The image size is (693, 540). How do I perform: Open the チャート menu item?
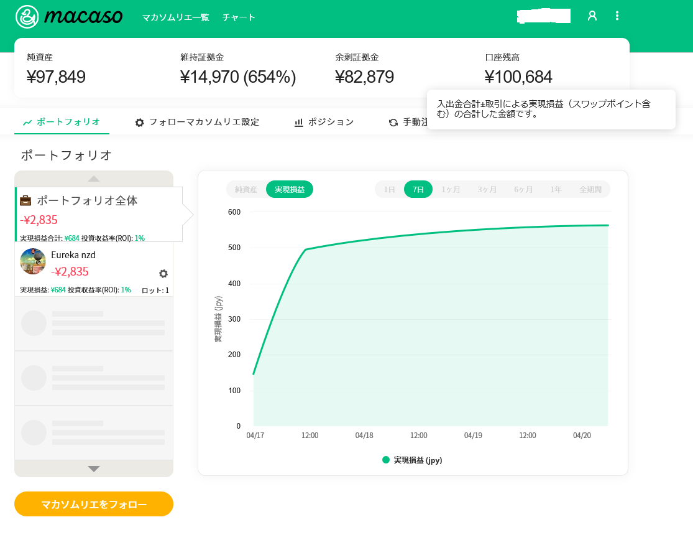(239, 17)
